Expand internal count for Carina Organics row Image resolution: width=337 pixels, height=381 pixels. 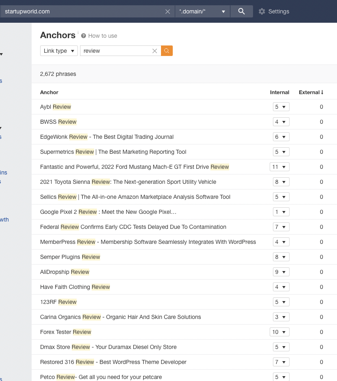click(281, 317)
